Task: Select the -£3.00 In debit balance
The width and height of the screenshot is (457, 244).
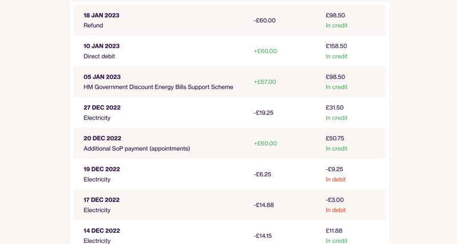Action: click(336, 205)
